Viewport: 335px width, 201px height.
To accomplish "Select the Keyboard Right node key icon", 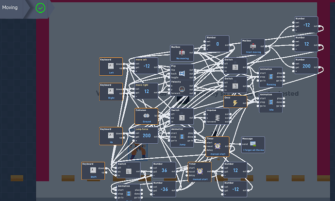I will pyautogui.click(x=111, y=91).
